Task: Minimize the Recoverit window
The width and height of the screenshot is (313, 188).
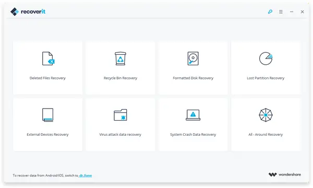Action: click(292, 12)
